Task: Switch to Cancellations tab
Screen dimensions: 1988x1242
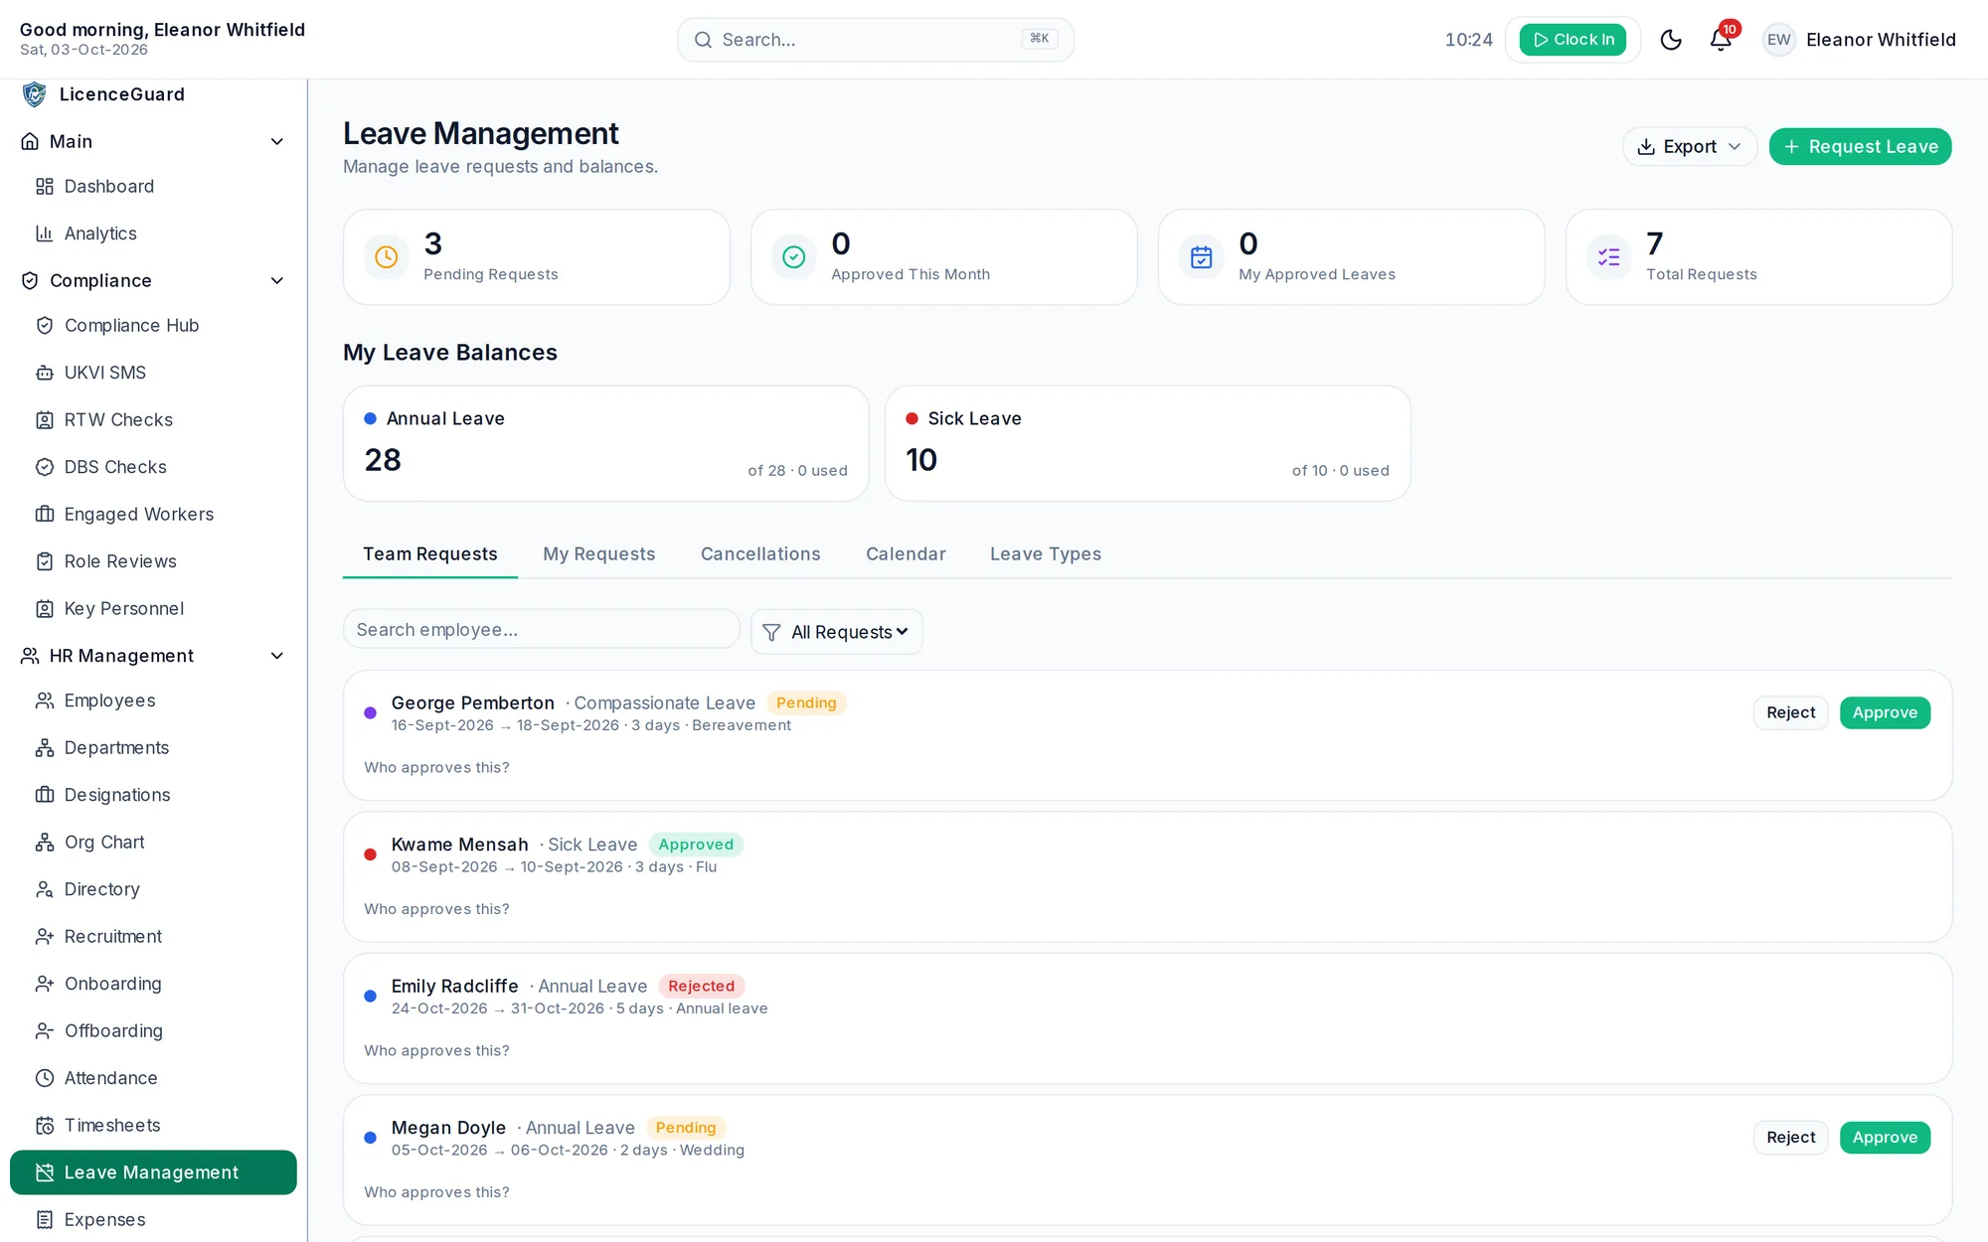Action: [760, 554]
